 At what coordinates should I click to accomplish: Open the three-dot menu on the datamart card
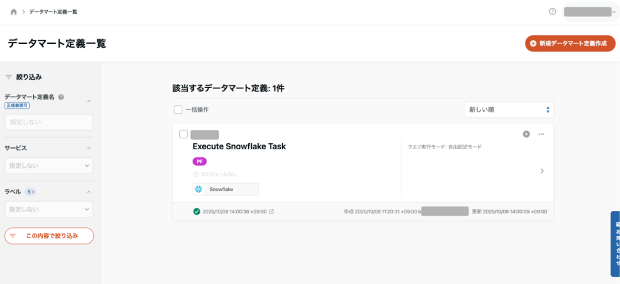(541, 134)
